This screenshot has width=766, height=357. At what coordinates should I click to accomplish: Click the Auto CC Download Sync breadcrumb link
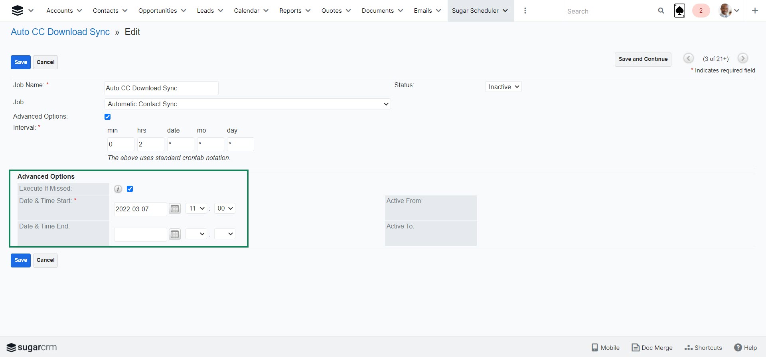(x=60, y=32)
